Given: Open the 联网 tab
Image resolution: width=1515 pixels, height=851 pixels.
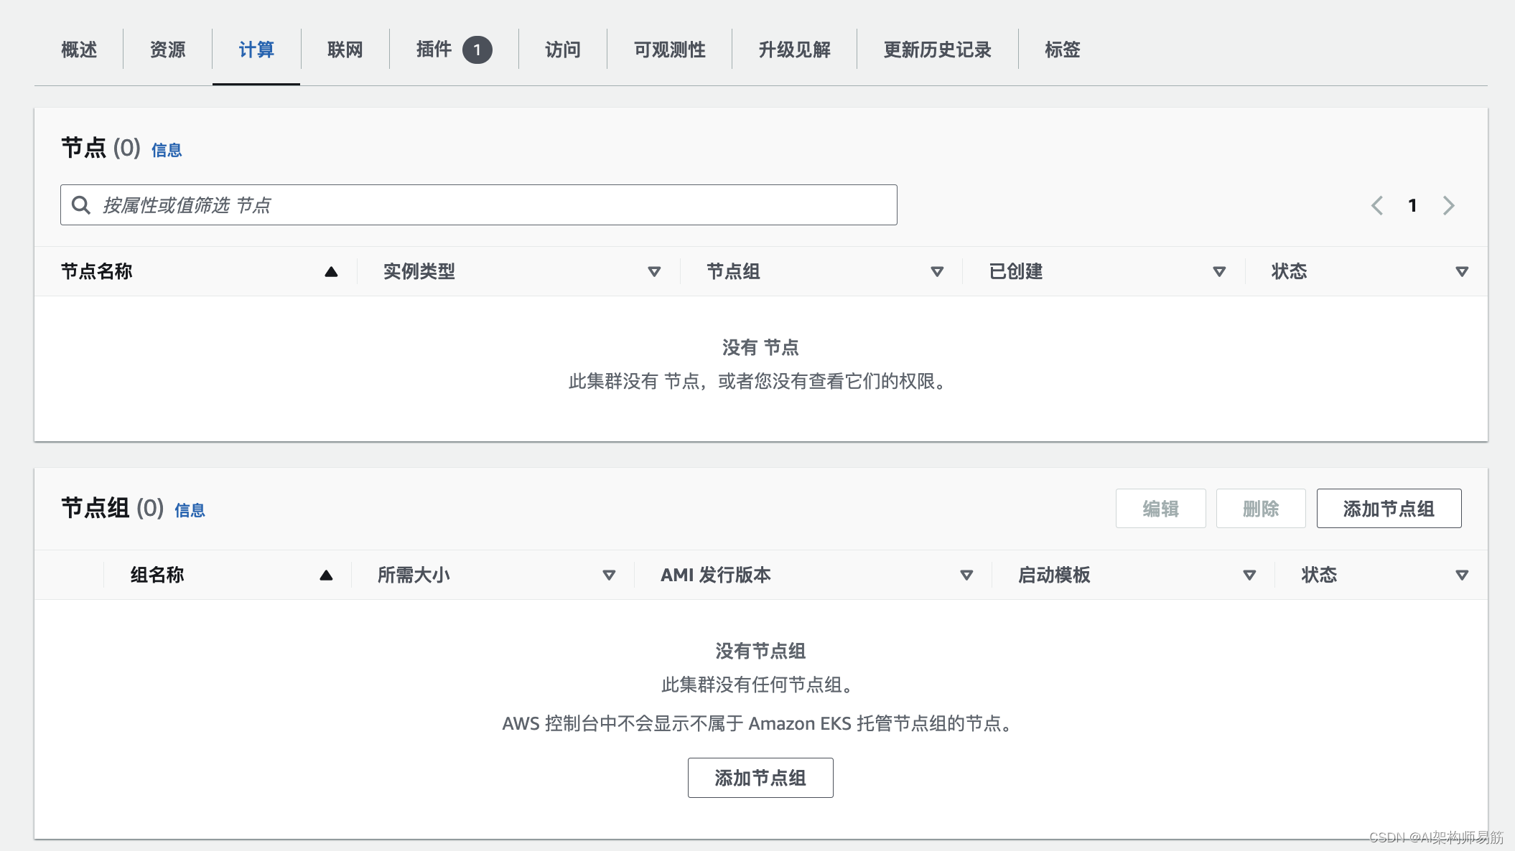Looking at the screenshot, I should (x=345, y=50).
